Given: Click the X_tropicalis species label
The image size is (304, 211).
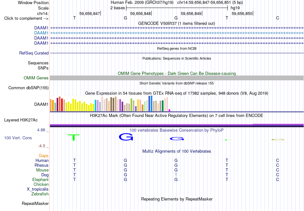Looking at the screenshot, I should [x=38, y=189].
